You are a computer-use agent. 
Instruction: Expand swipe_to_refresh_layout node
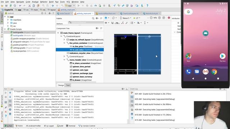coord(64,40)
